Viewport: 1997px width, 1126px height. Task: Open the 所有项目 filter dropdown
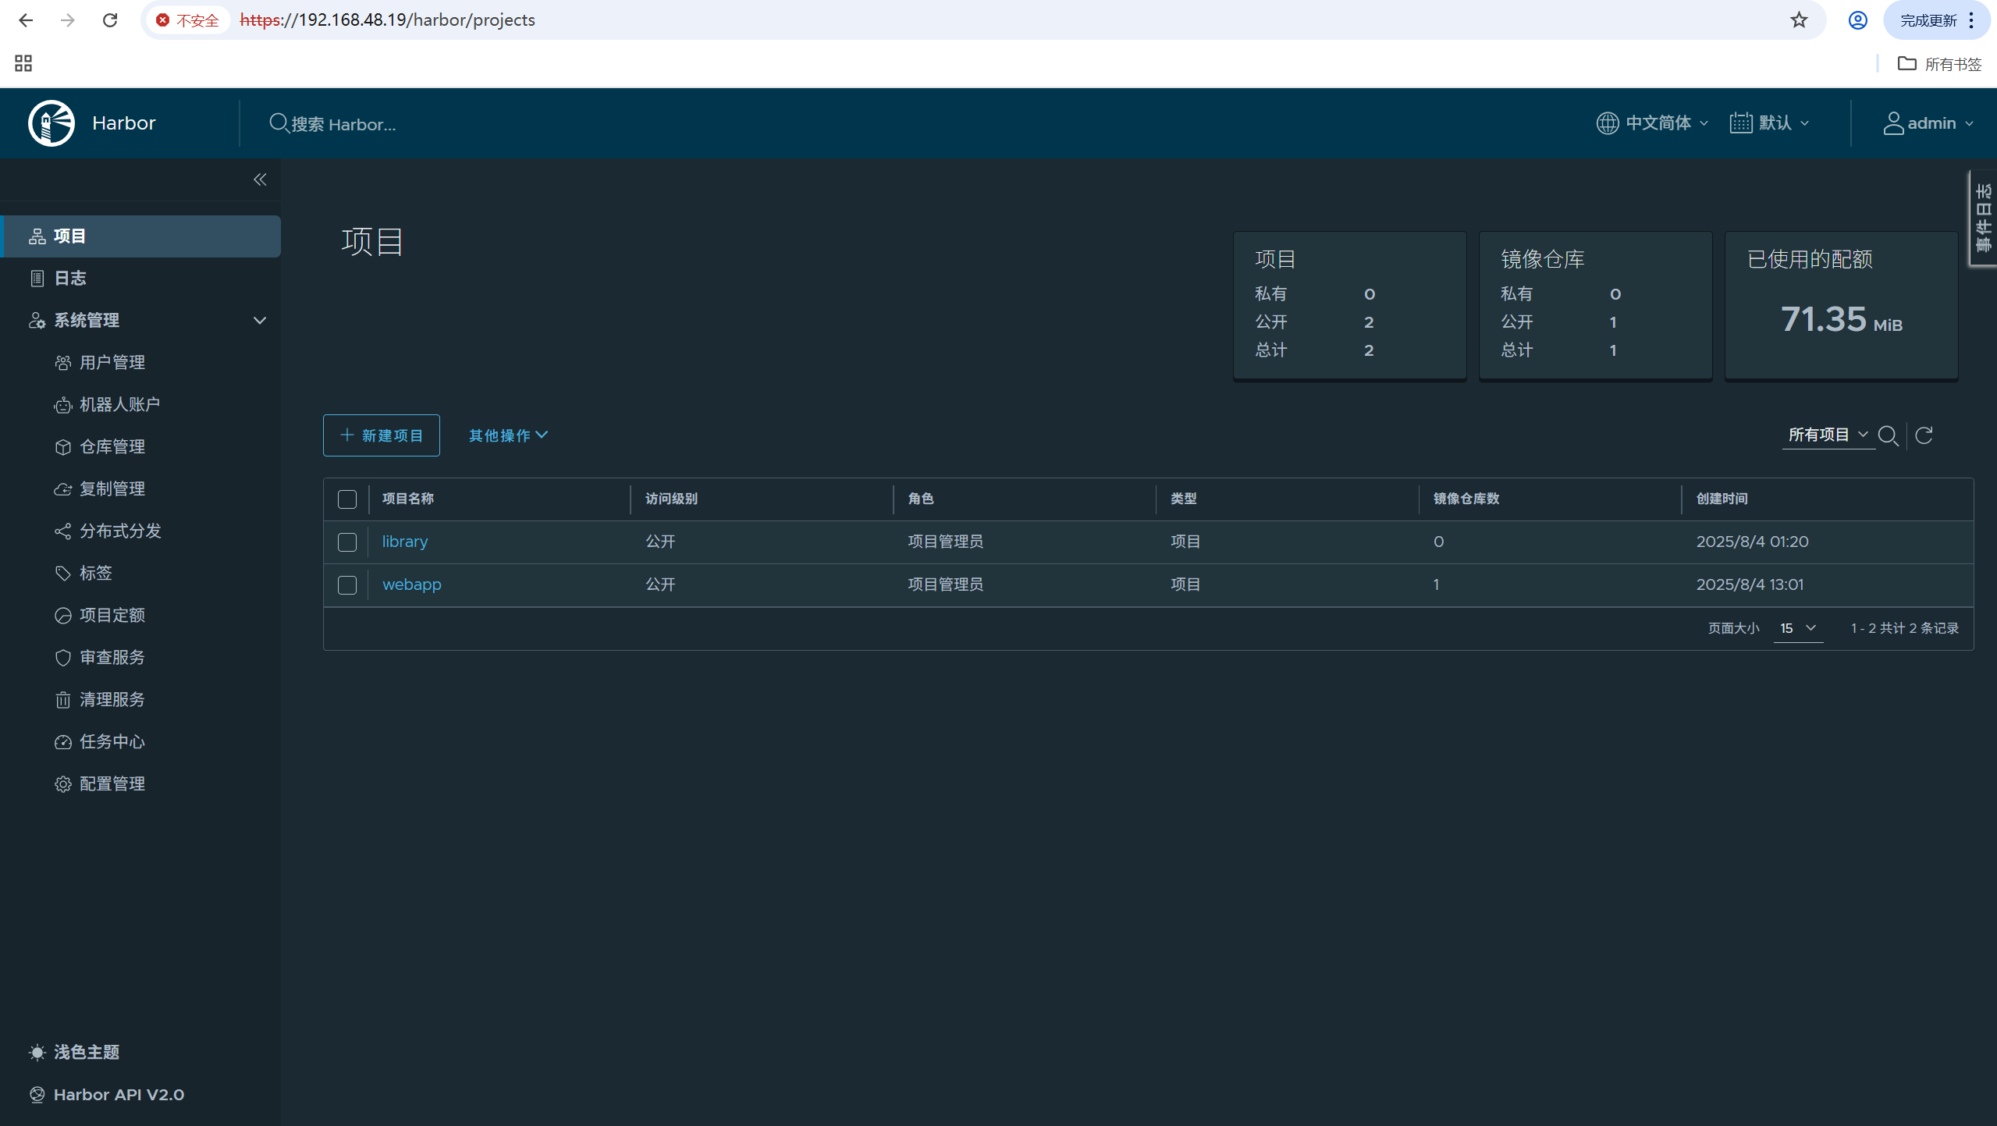[1828, 435]
